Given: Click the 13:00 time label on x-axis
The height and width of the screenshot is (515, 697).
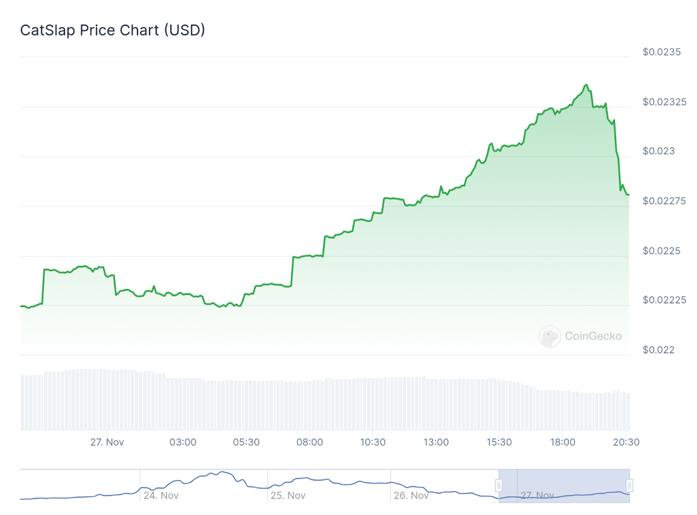Looking at the screenshot, I should point(436,442).
